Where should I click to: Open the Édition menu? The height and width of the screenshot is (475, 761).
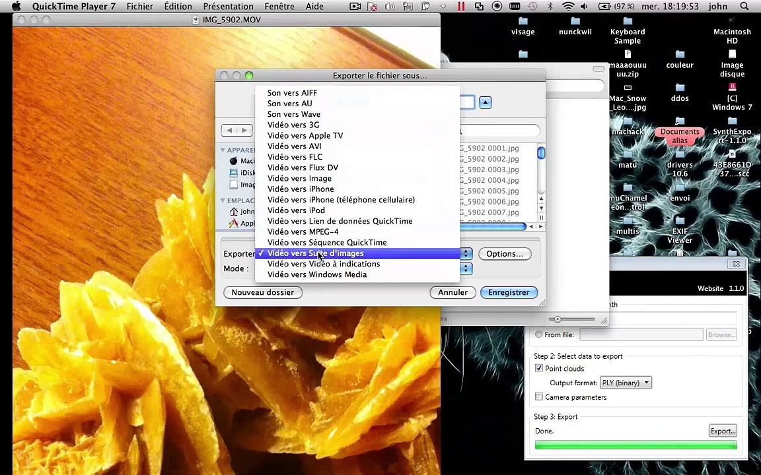click(x=178, y=7)
